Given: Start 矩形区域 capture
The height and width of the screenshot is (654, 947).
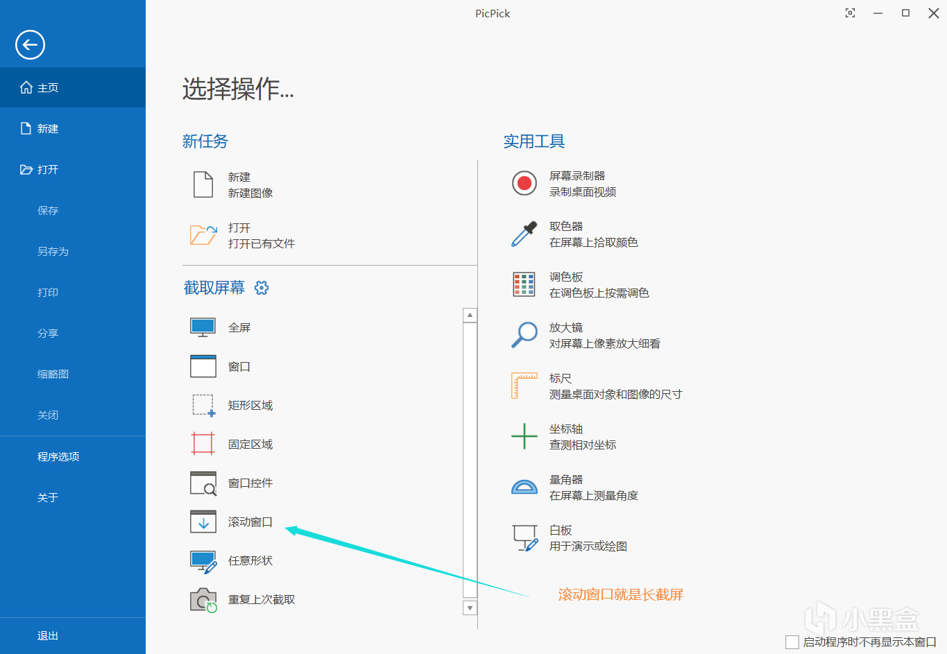Looking at the screenshot, I should tap(250, 405).
